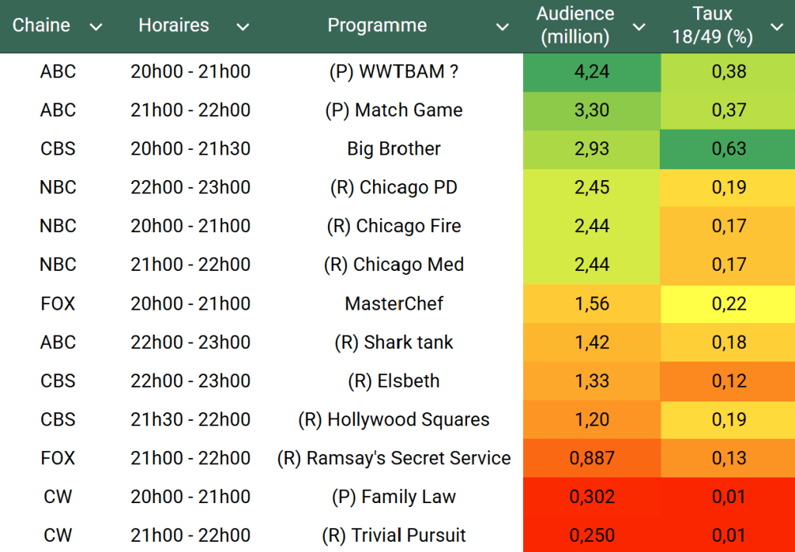Expand the Horaires column dropdown arrow

pyautogui.click(x=242, y=27)
